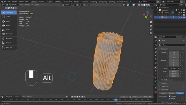Jump to the timeline start frame
This screenshot has height=105, width=186.
pos(72,97)
